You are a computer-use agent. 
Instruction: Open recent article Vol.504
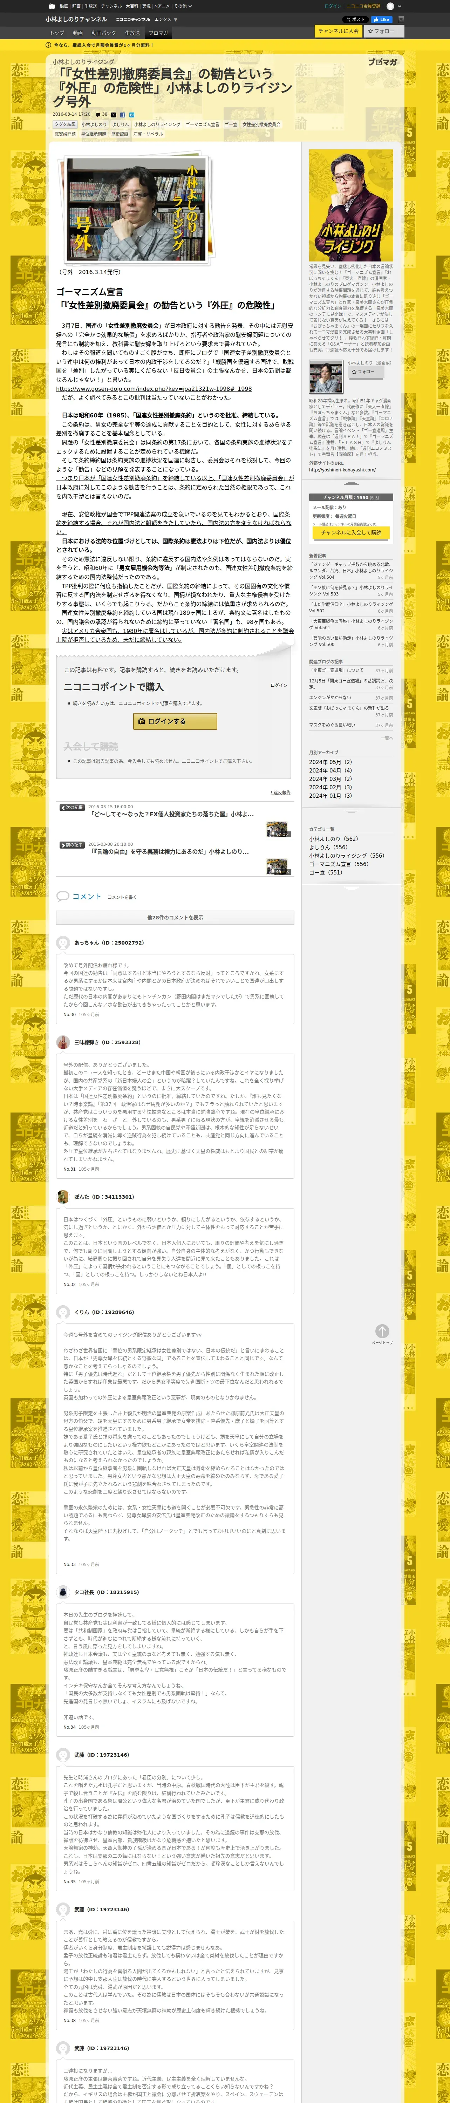coord(350,570)
